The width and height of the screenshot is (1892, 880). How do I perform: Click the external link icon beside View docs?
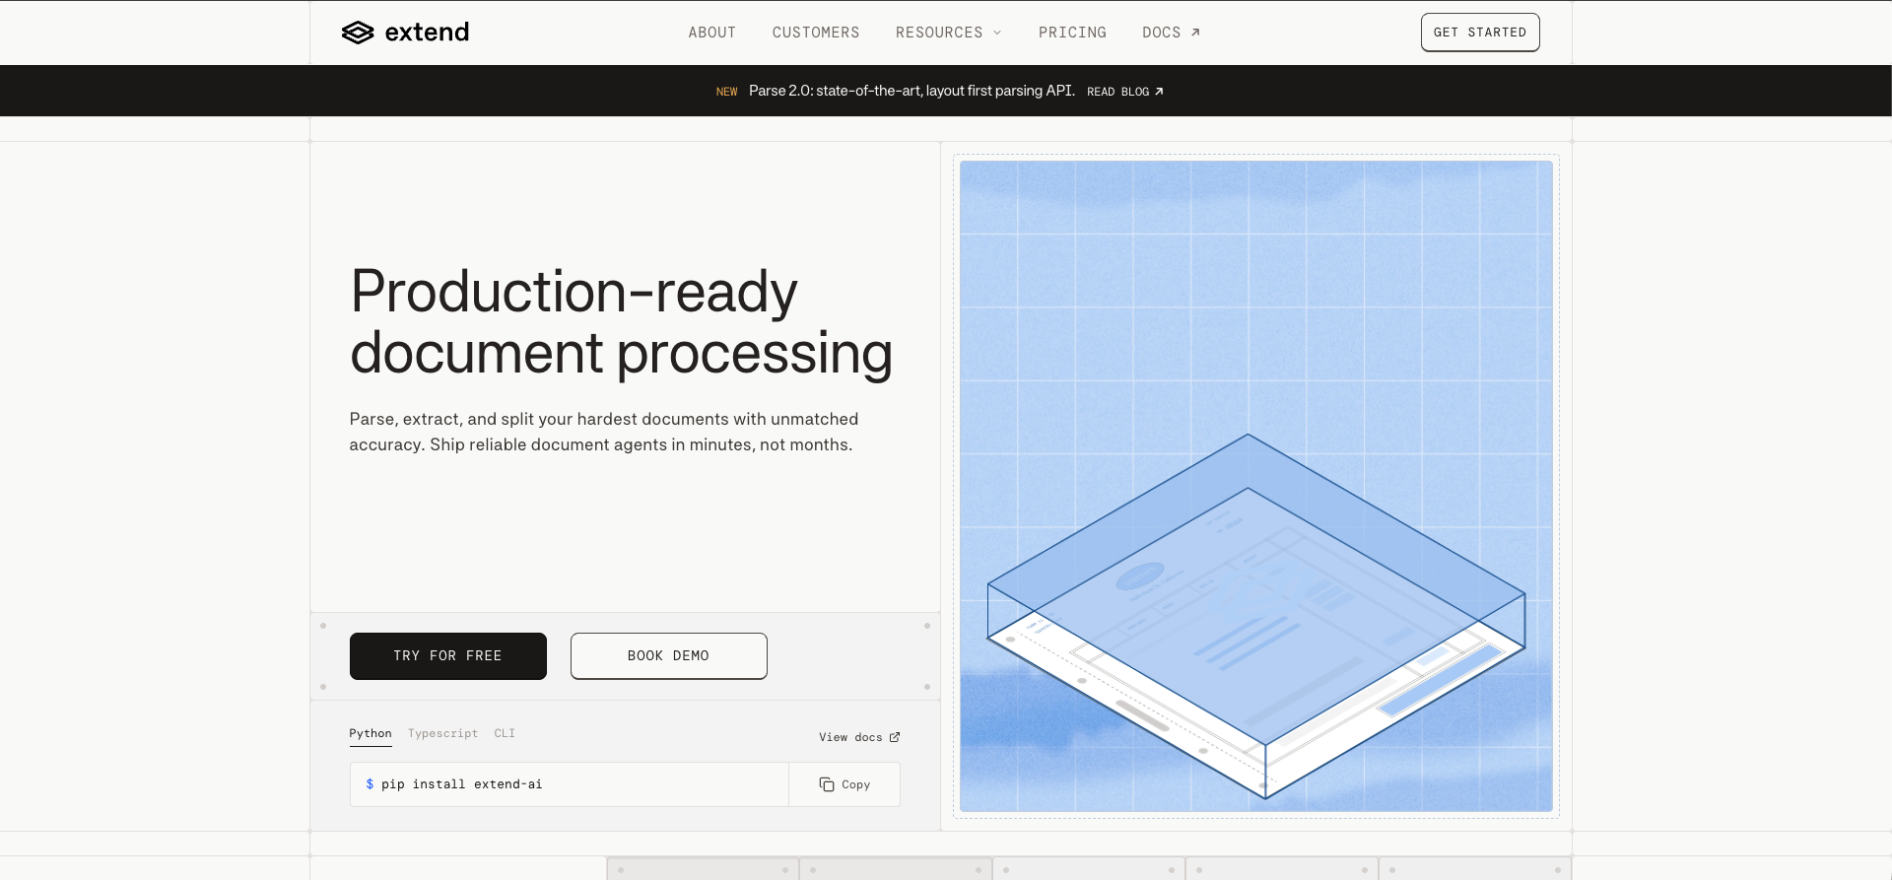(x=895, y=737)
